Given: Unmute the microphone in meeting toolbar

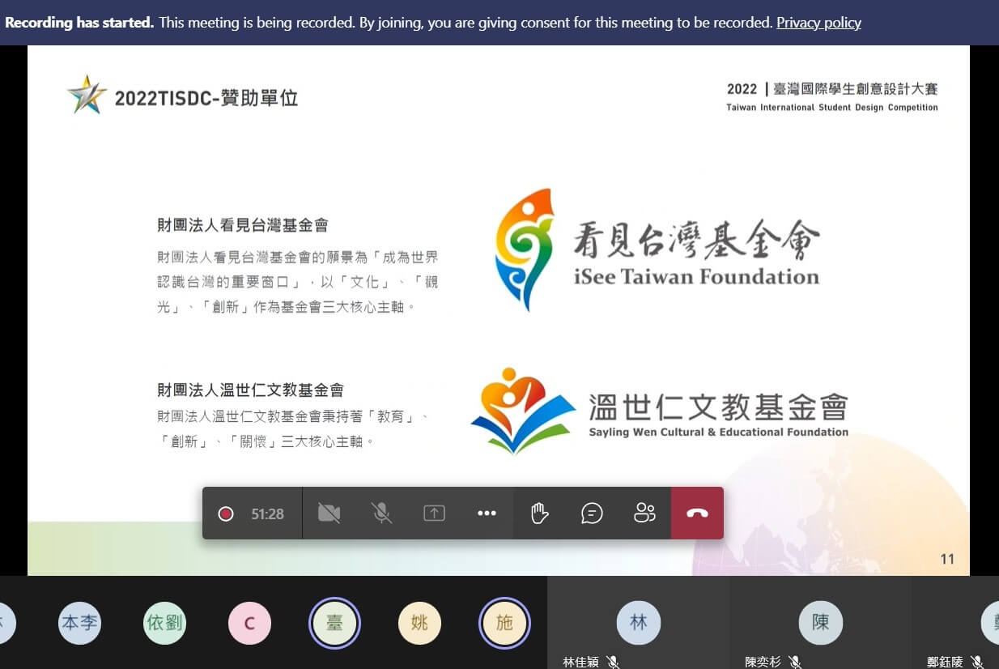Looking at the screenshot, I should coord(381,513).
